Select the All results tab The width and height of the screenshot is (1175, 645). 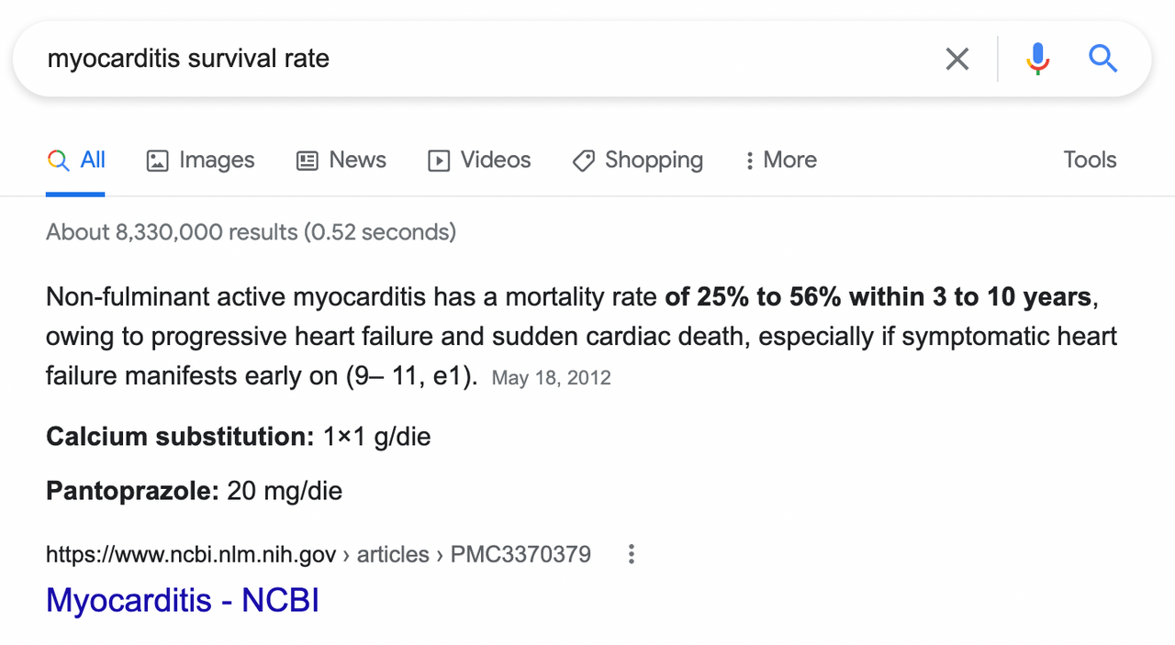coord(76,161)
